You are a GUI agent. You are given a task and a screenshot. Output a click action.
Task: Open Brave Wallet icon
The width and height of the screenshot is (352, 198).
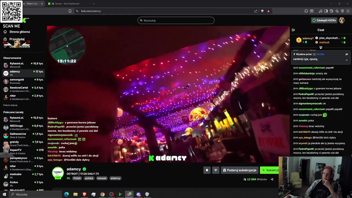pos(331,11)
